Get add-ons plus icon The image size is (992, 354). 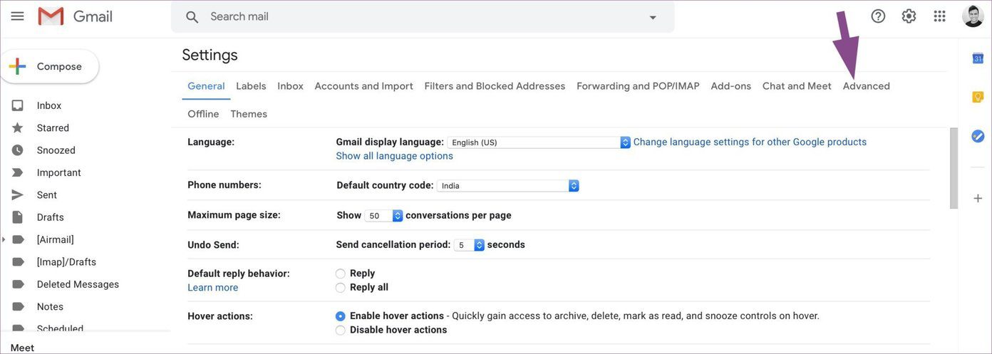coord(978,198)
